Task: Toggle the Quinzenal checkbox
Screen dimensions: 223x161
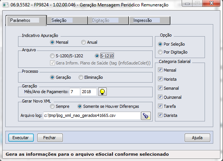Action: coord(170,97)
